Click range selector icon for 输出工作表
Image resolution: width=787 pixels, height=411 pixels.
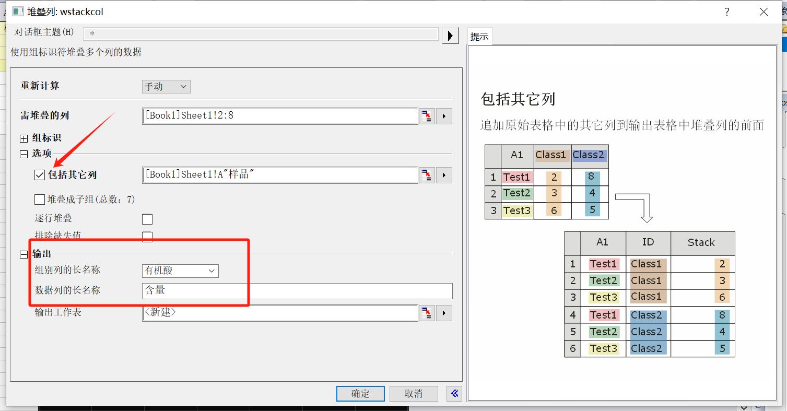click(x=427, y=313)
